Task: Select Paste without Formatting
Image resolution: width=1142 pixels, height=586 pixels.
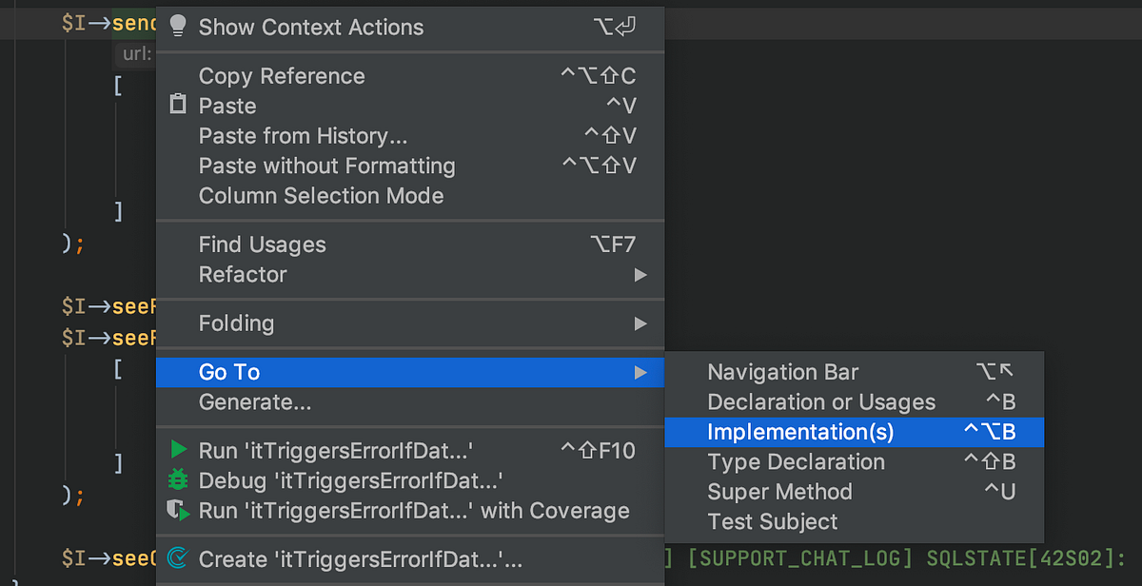Action: [x=326, y=166]
